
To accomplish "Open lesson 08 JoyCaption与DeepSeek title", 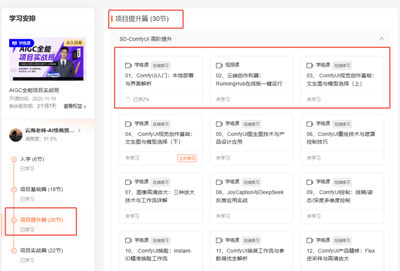I will click(x=250, y=196).
